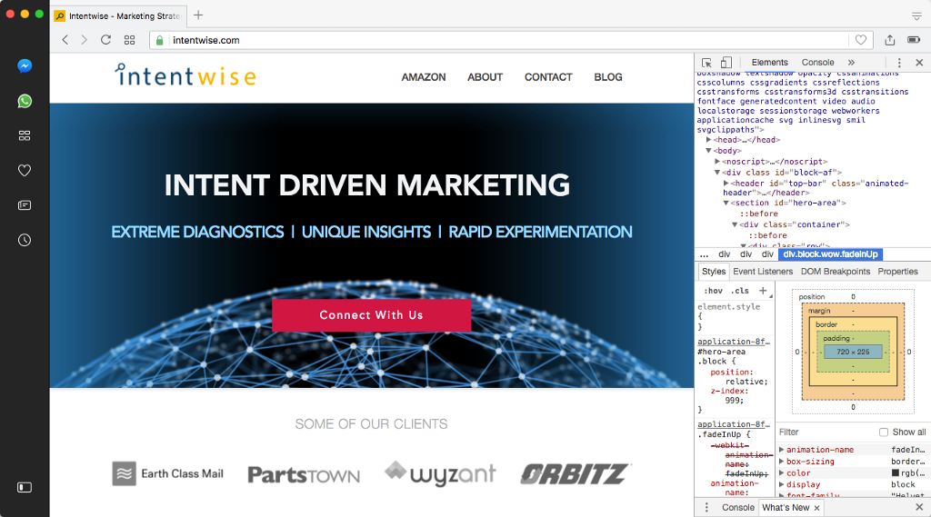Image resolution: width=931 pixels, height=517 pixels.
Task: Close the What's New drawer tab
Action: coord(817,508)
